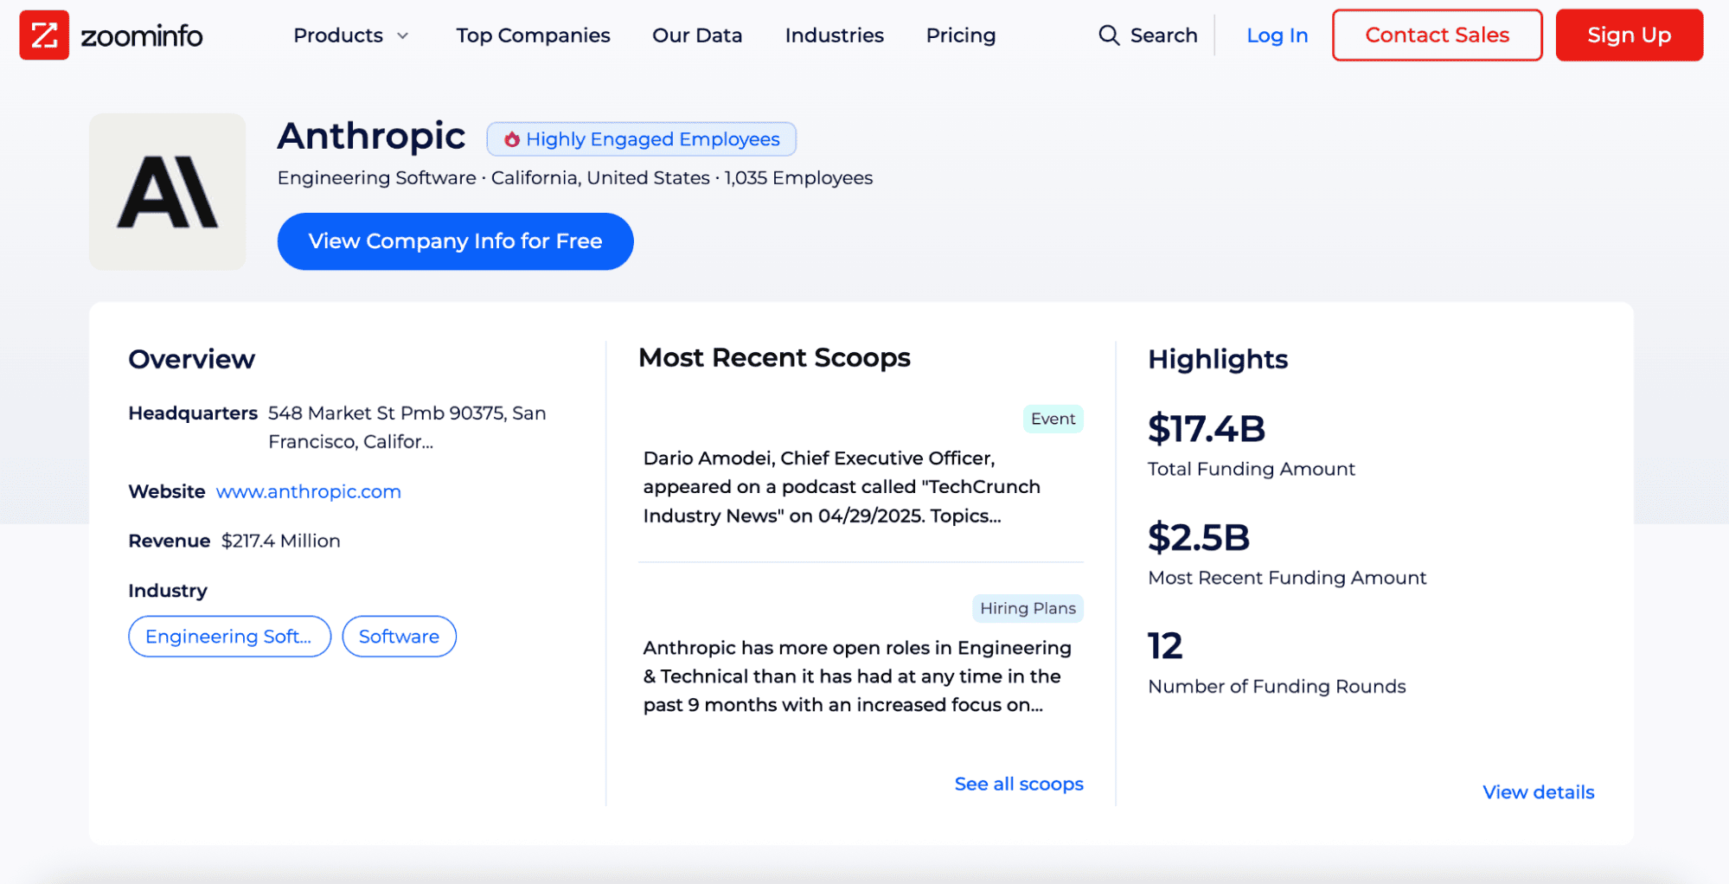Open the Dario Amodei podcast scoop text
This screenshot has width=1729, height=884.
pyautogui.click(x=842, y=487)
